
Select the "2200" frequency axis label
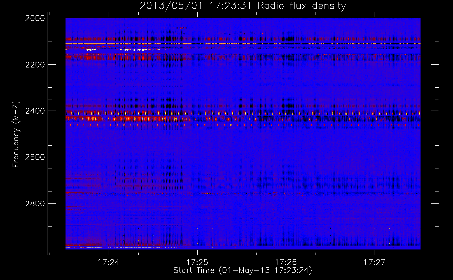click(35, 65)
